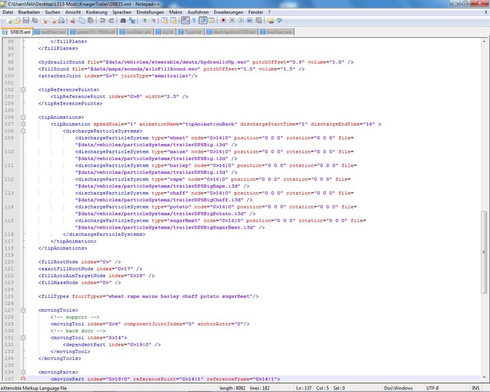Click the Open file toolbar icon

(17, 21)
